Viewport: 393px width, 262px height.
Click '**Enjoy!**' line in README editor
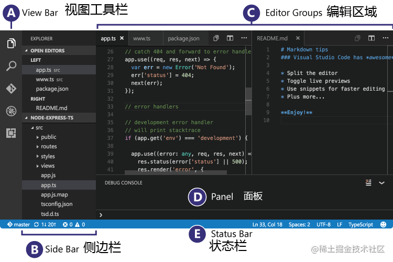(297, 112)
